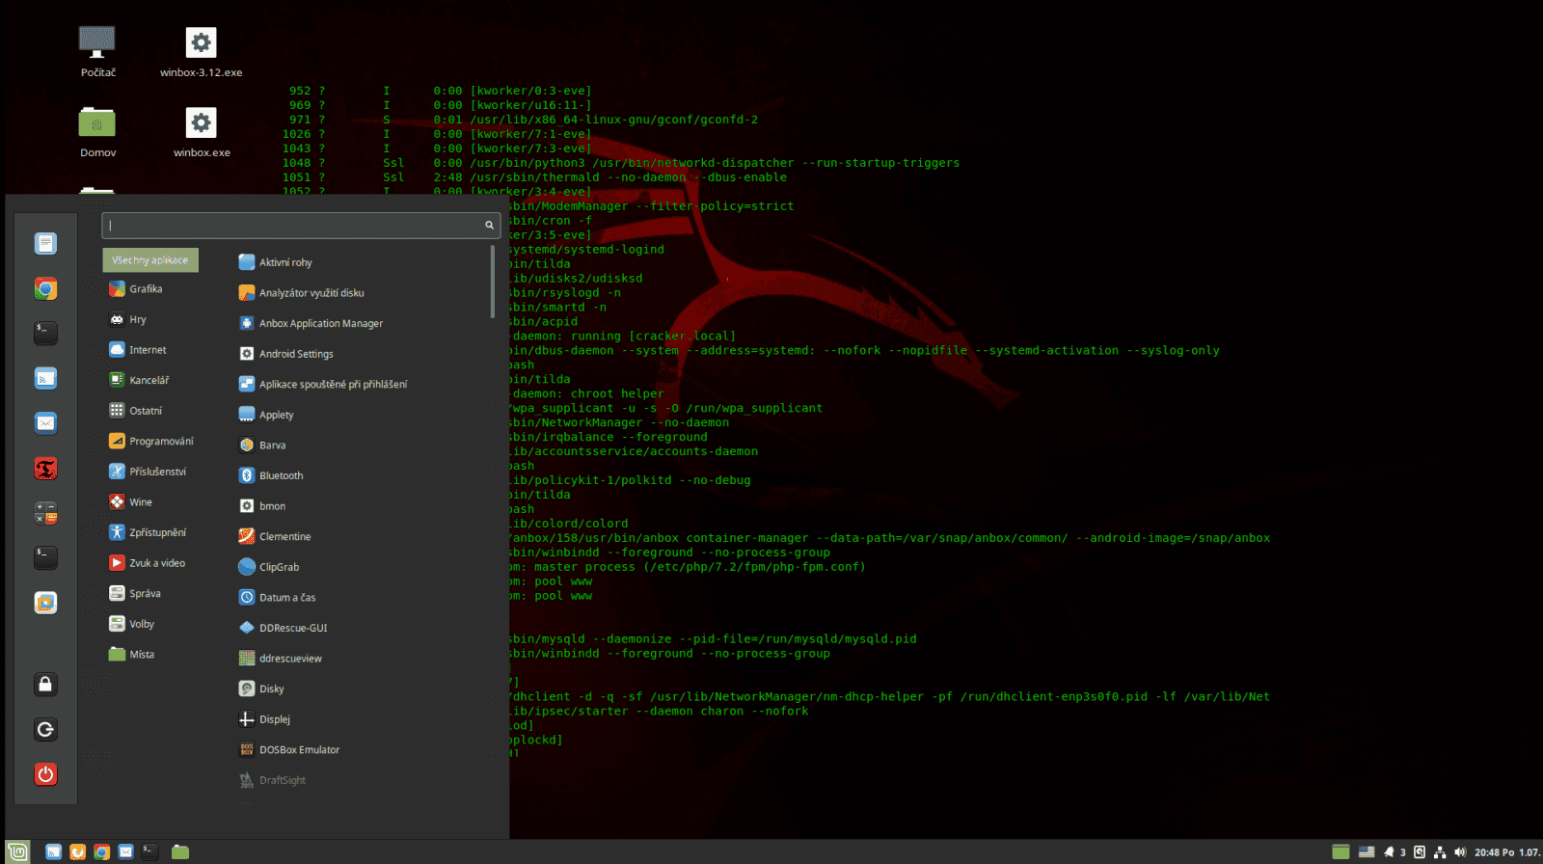Viewport: 1543px width, 864px height.
Task: Launch Chrome from the menu favorites sidebar
Action: click(x=45, y=288)
